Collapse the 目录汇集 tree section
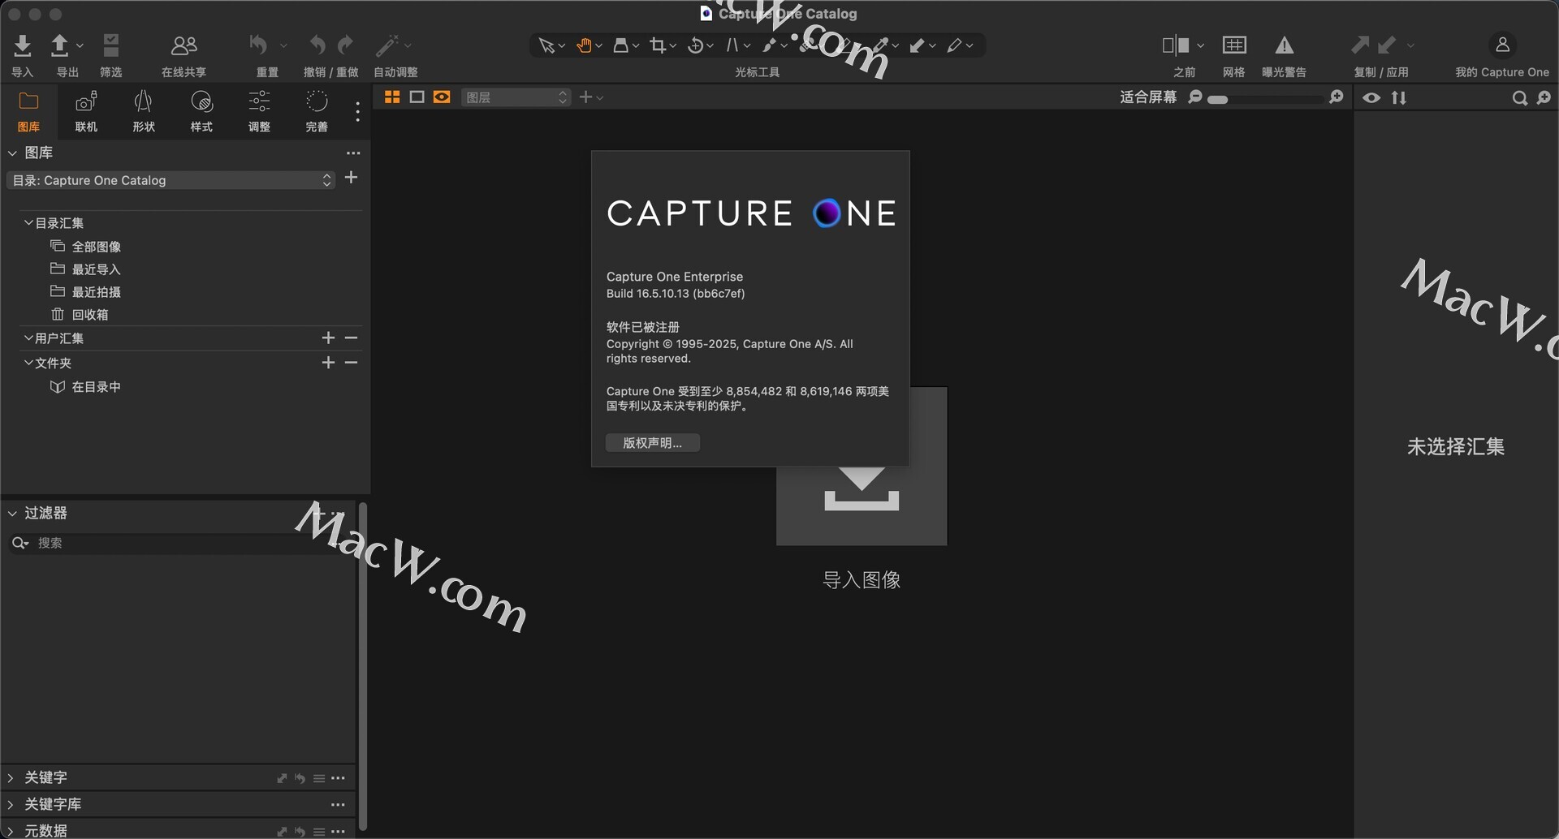1559x839 pixels. [28, 222]
